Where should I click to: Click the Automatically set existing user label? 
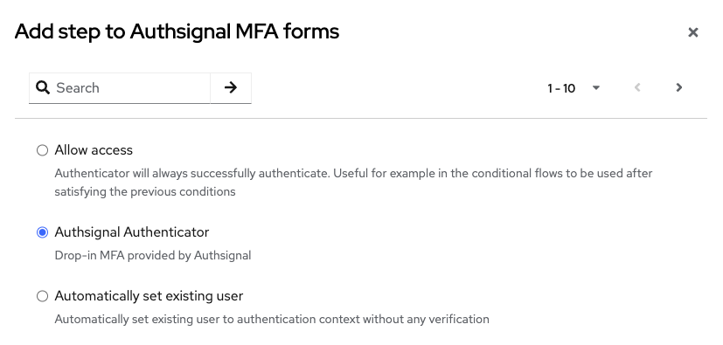[x=149, y=296]
